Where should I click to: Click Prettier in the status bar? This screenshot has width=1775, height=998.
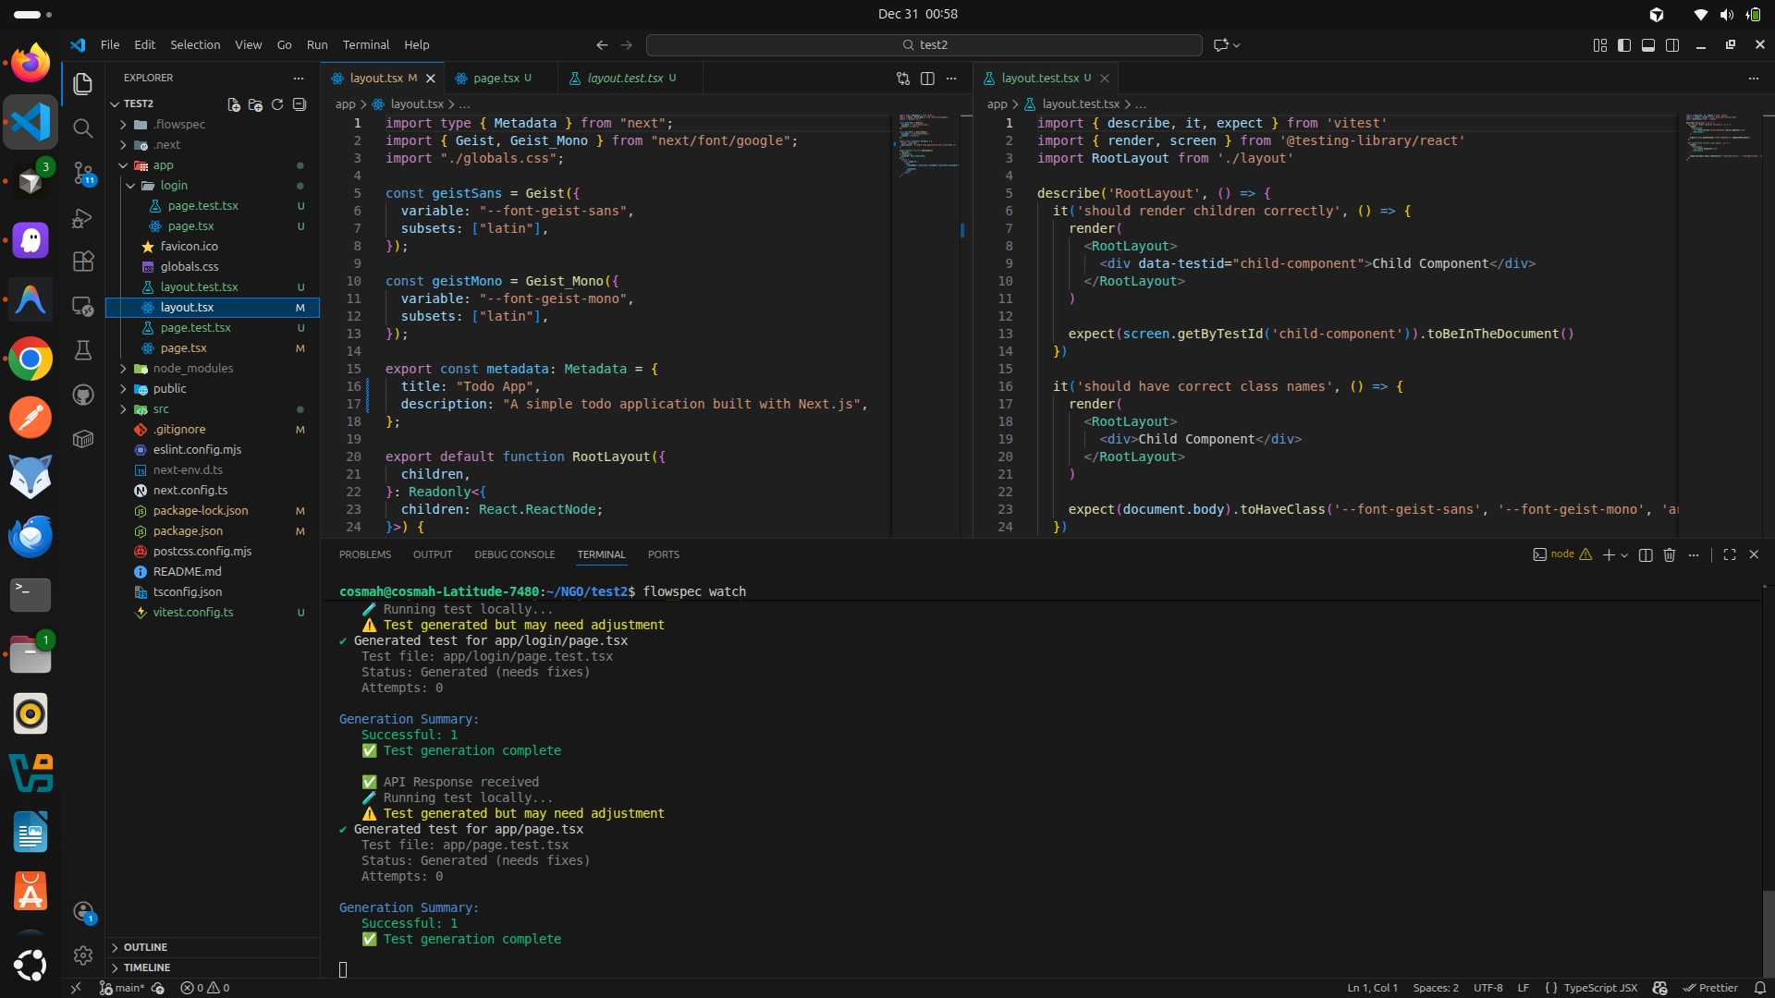[1711, 988]
